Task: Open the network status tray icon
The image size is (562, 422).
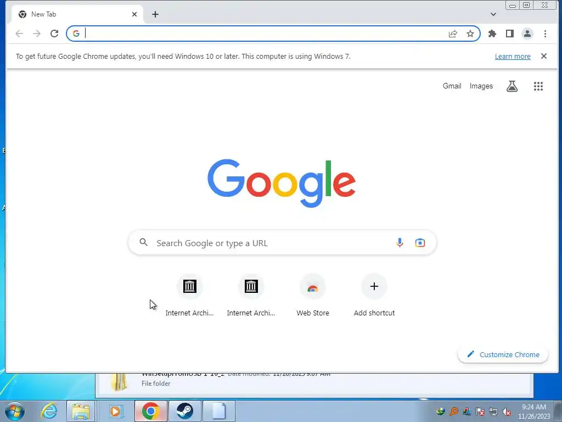Action: tap(493, 411)
